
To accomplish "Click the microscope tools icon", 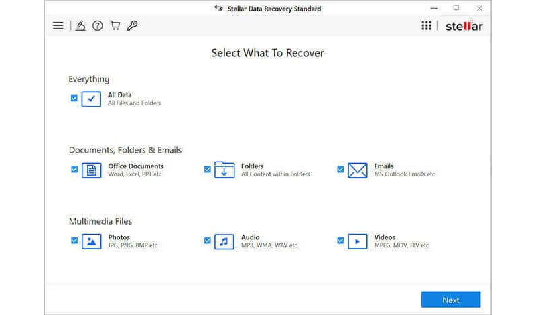I will point(80,26).
